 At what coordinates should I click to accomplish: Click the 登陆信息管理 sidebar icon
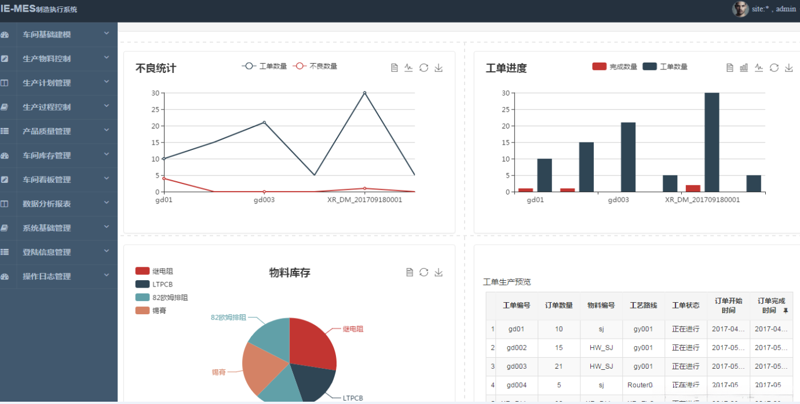5,252
